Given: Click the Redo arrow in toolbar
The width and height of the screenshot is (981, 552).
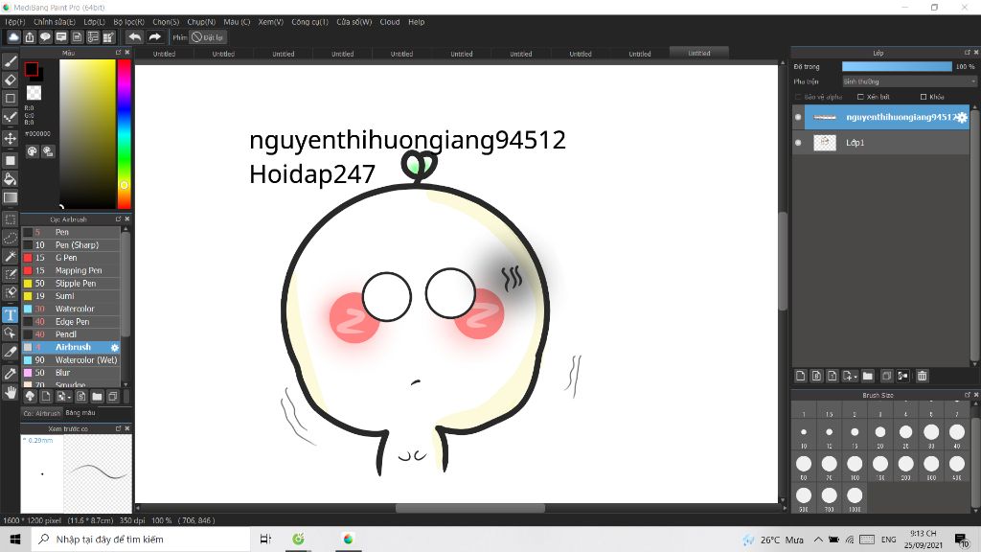Looking at the screenshot, I should (x=154, y=37).
